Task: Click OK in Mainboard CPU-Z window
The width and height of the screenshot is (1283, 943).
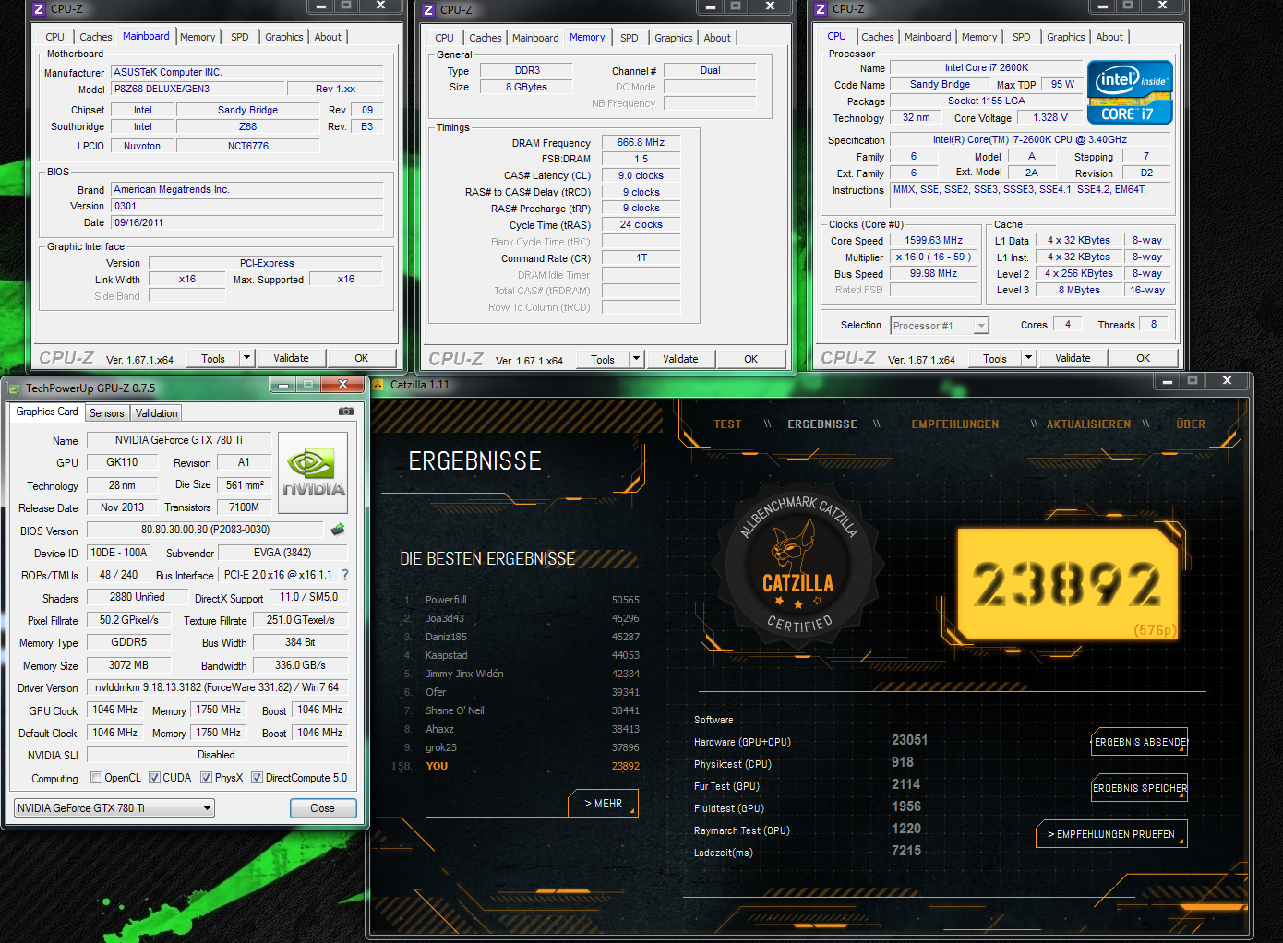Action: (361, 358)
